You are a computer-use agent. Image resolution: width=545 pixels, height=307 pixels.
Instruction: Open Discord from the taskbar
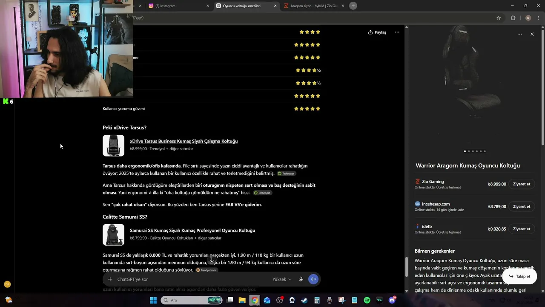pos(392,300)
